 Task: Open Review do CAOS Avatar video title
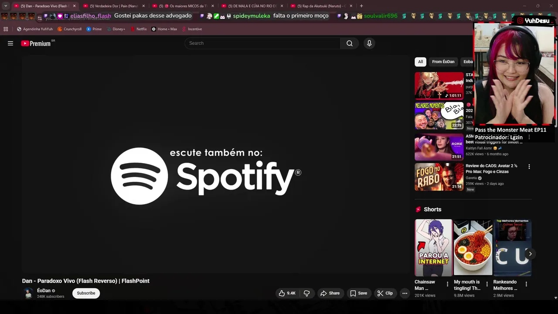click(491, 169)
